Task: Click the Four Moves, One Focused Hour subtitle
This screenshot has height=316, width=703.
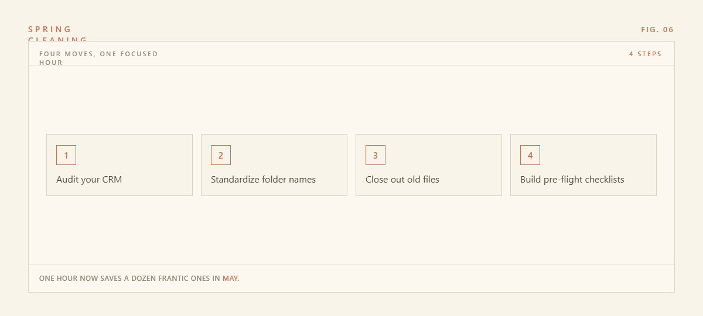Action: pos(98,58)
